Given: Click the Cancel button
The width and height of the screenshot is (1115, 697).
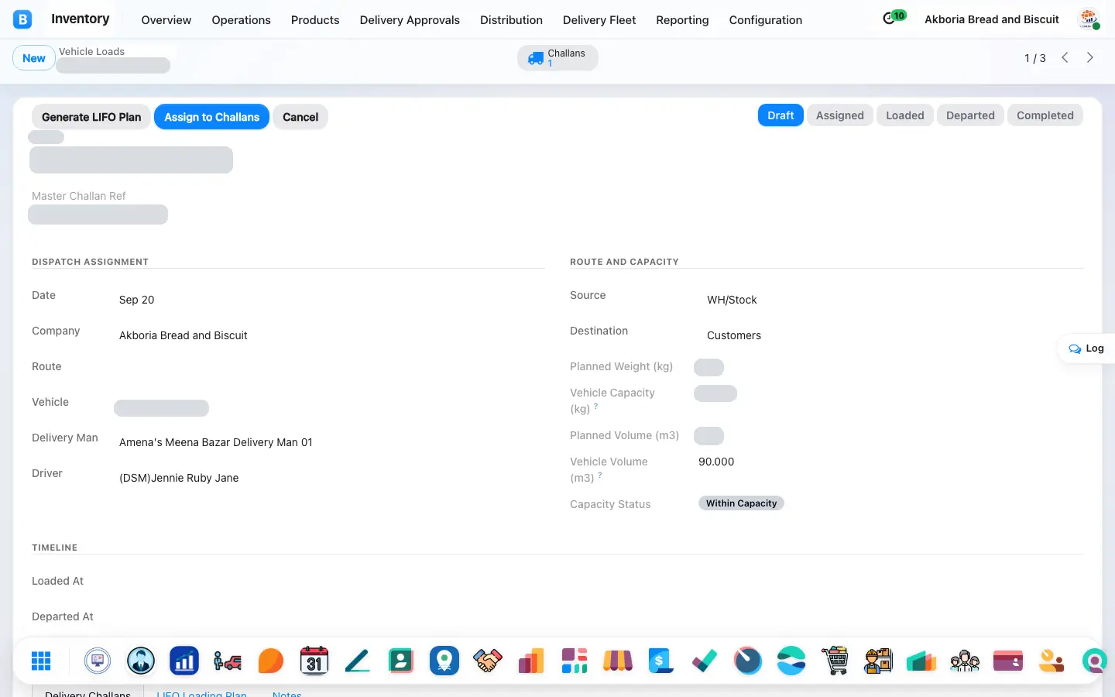Looking at the screenshot, I should pos(300,117).
